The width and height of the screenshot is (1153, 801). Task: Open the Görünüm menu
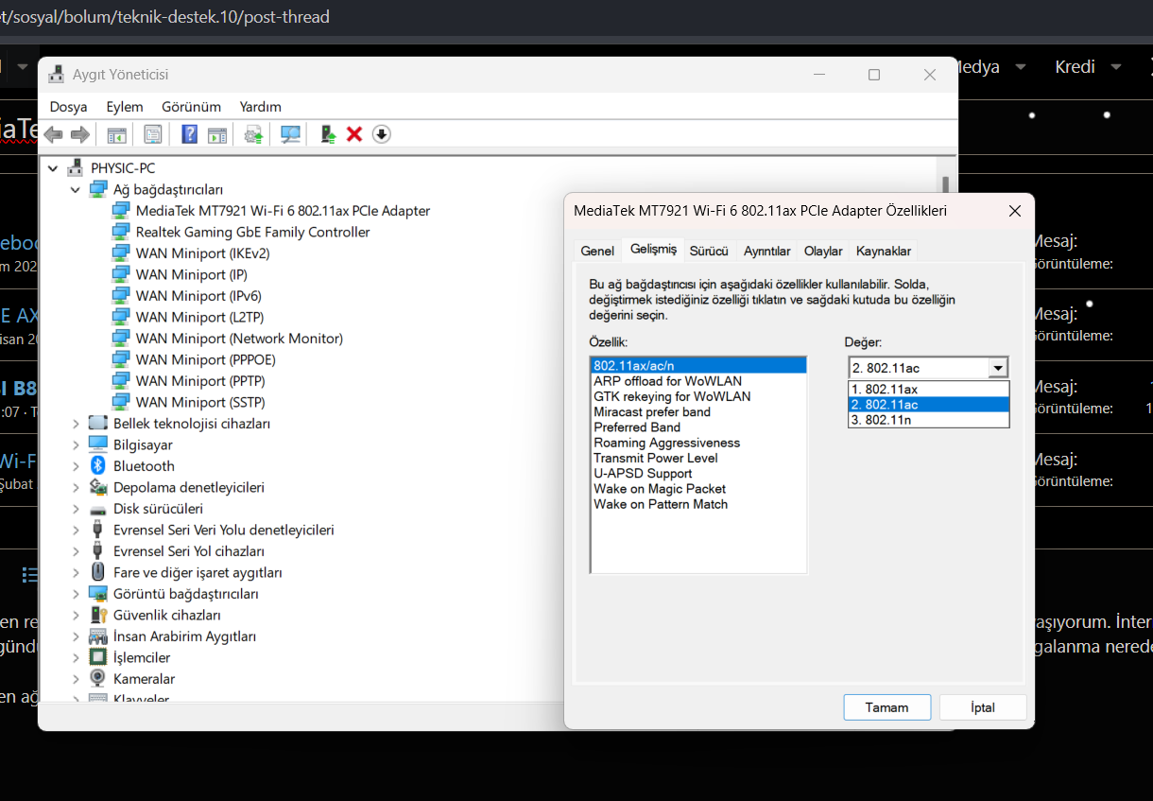pos(191,107)
